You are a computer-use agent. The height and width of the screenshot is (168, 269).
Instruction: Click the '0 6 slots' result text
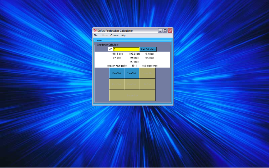[x=149, y=58]
